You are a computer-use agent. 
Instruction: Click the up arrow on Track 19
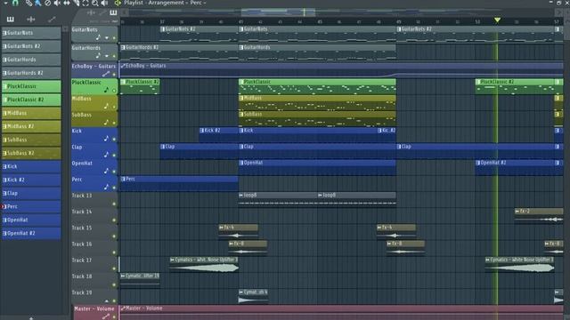(x=107, y=300)
